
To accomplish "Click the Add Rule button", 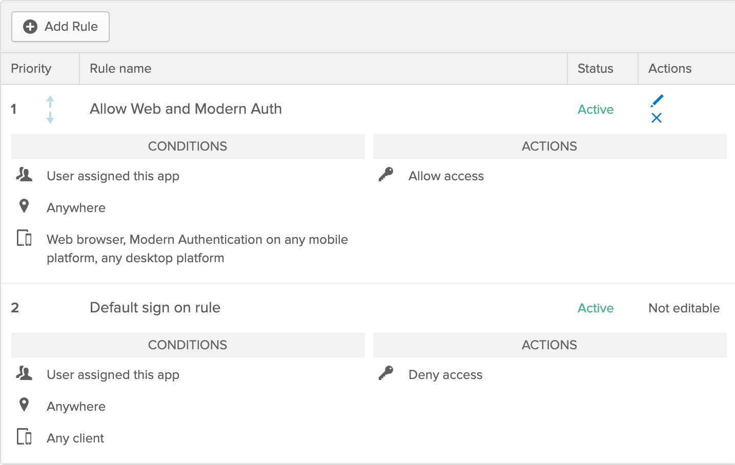I will [60, 27].
